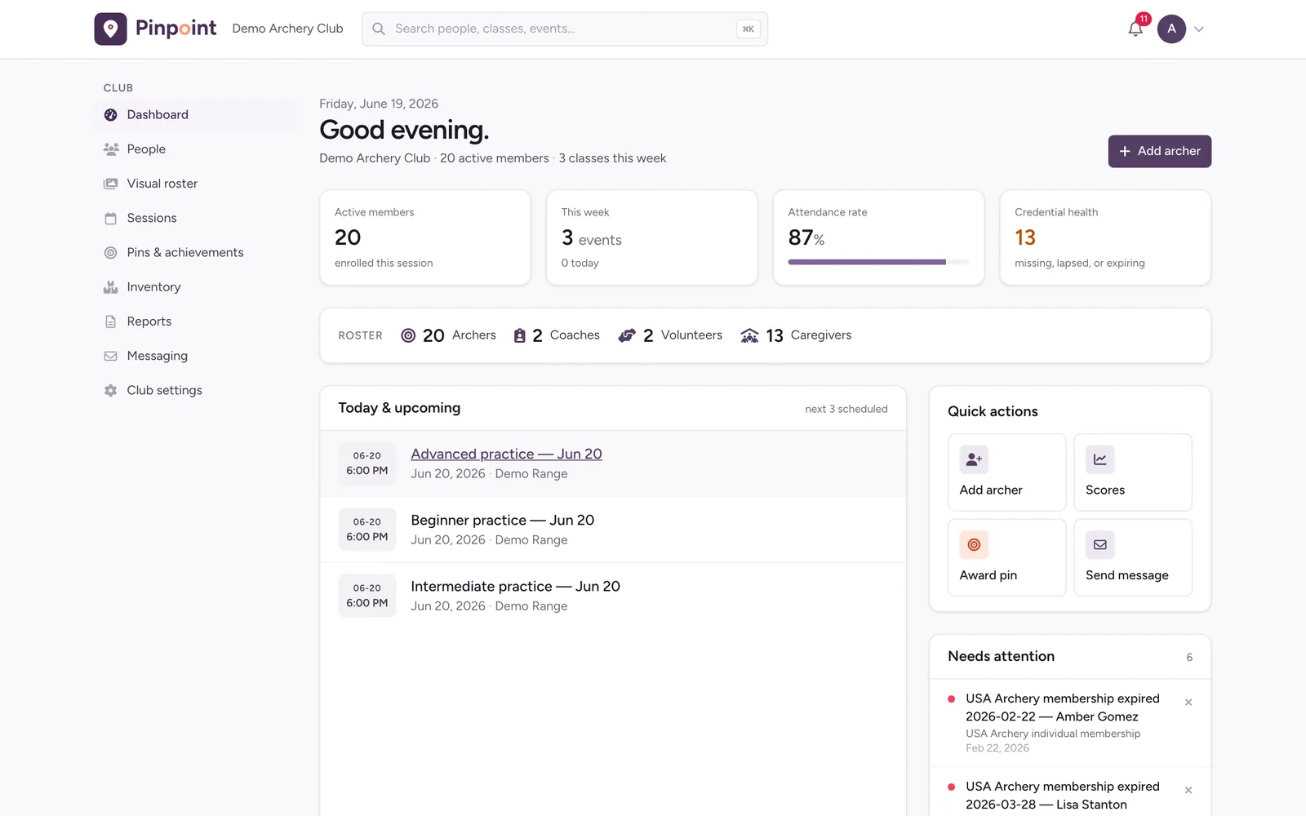Click the Needs attention count 6
1306x816 pixels.
click(1189, 657)
